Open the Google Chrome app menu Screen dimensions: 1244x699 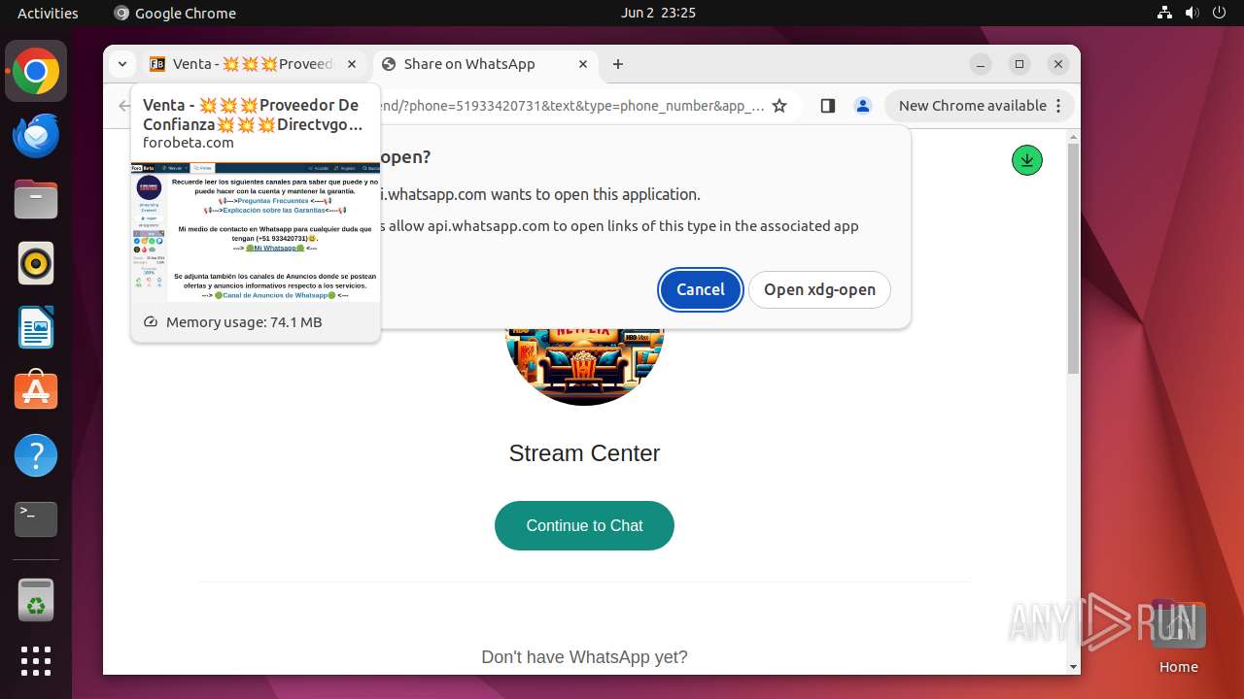175,13
